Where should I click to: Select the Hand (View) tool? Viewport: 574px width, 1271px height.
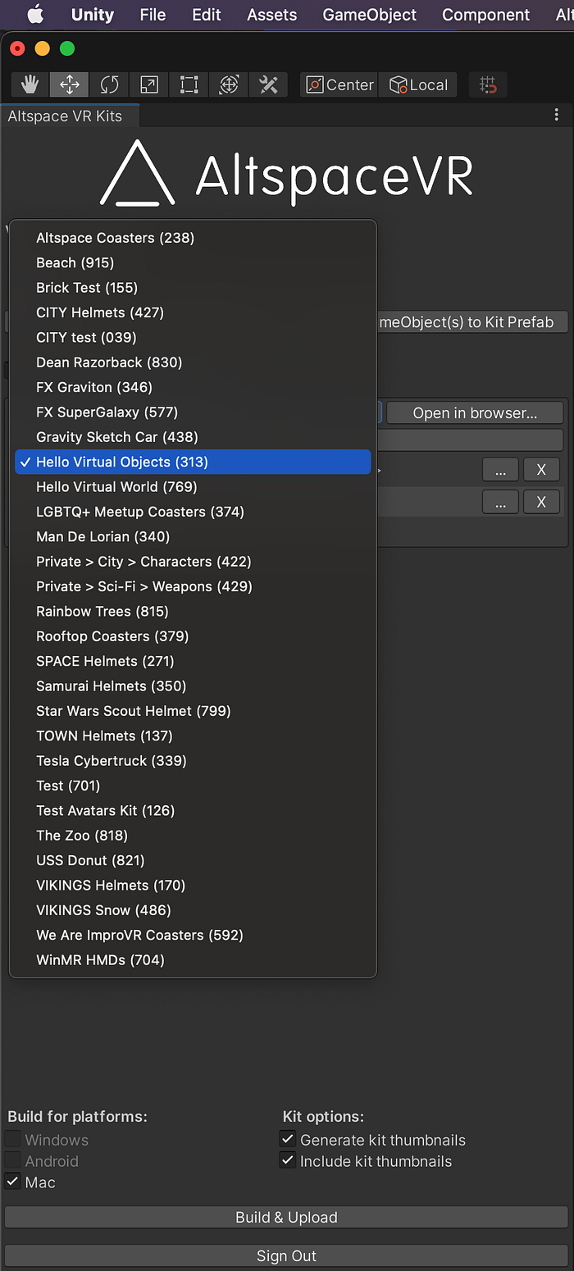pos(30,84)
